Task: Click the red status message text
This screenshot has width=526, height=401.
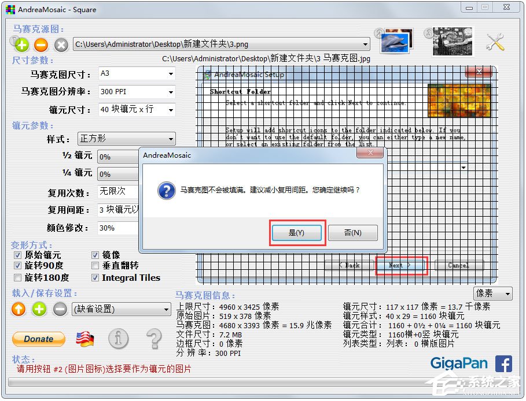Action: pos(104,369)
